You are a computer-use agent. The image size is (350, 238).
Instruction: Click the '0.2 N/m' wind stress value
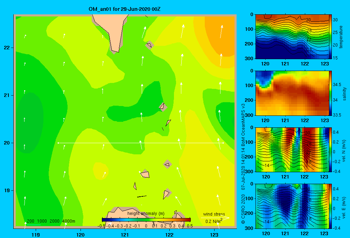click(x=213, y=222)
